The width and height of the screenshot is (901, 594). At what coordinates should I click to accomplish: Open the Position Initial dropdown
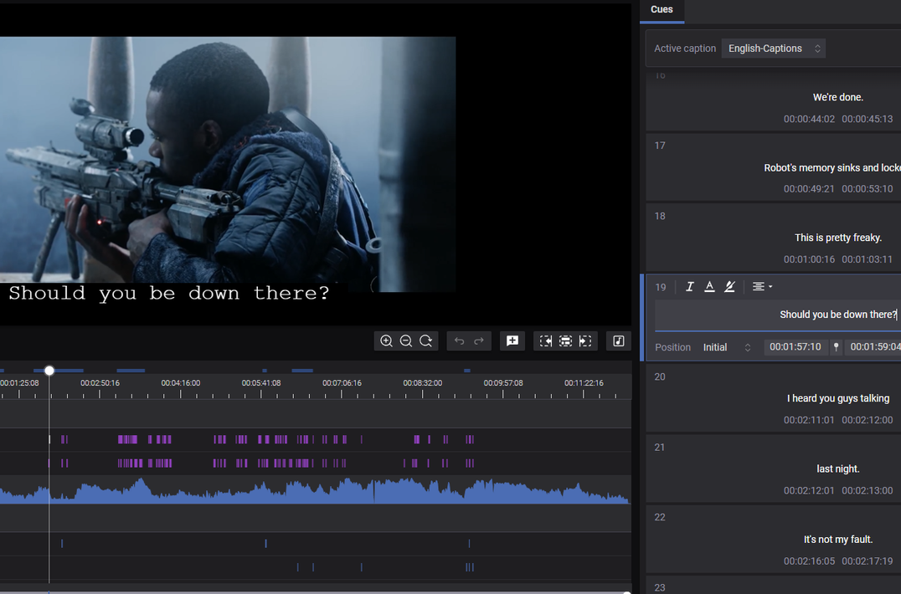tap(726, 347)
